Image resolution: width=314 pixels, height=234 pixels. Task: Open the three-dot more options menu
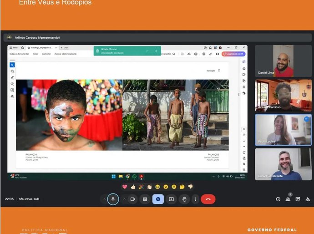point(195,199)
